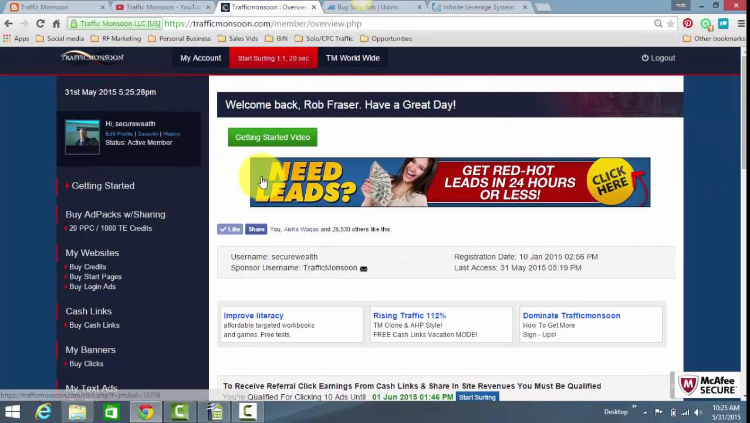Viewport: 750px width, 423px height.
Task: Click the member profile photo thumbnail
Action: coord(82,137)
